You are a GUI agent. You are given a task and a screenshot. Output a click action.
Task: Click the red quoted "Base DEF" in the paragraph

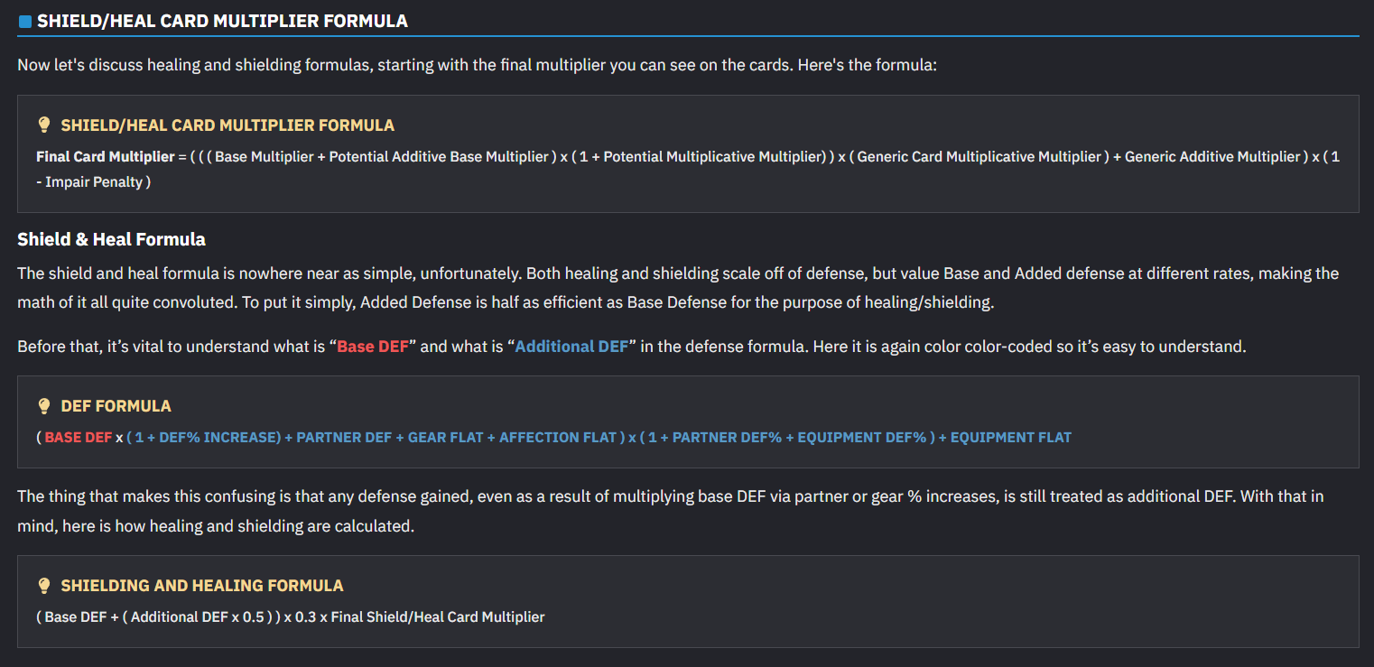pos(373,347)
